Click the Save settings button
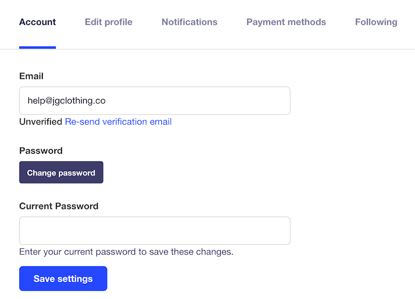 (63, 279)
